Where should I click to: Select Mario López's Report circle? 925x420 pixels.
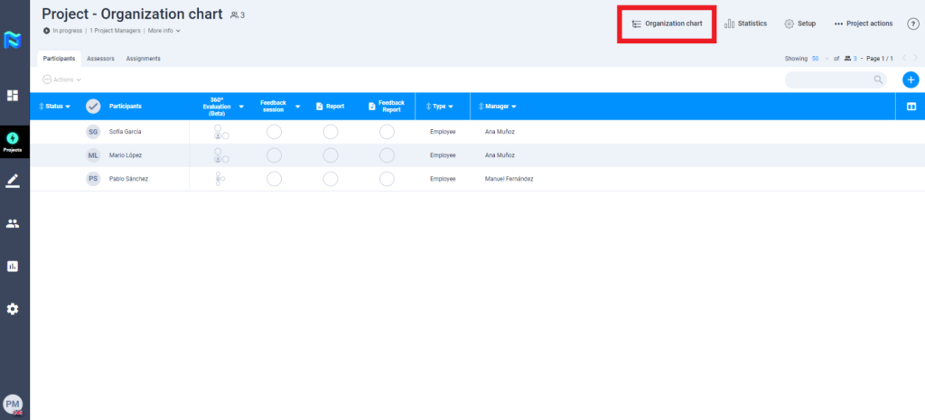(331, 155)
